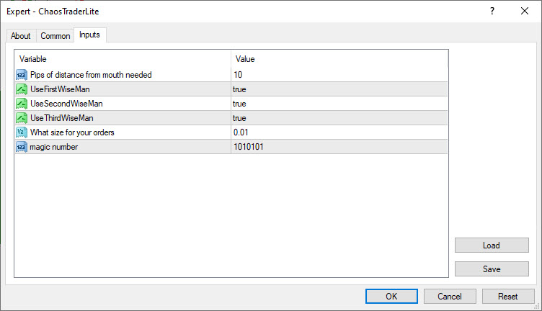Viewport: 542px width, 311px height.
Task: Save the current inputs to file
Action: [x=491, y=269]
